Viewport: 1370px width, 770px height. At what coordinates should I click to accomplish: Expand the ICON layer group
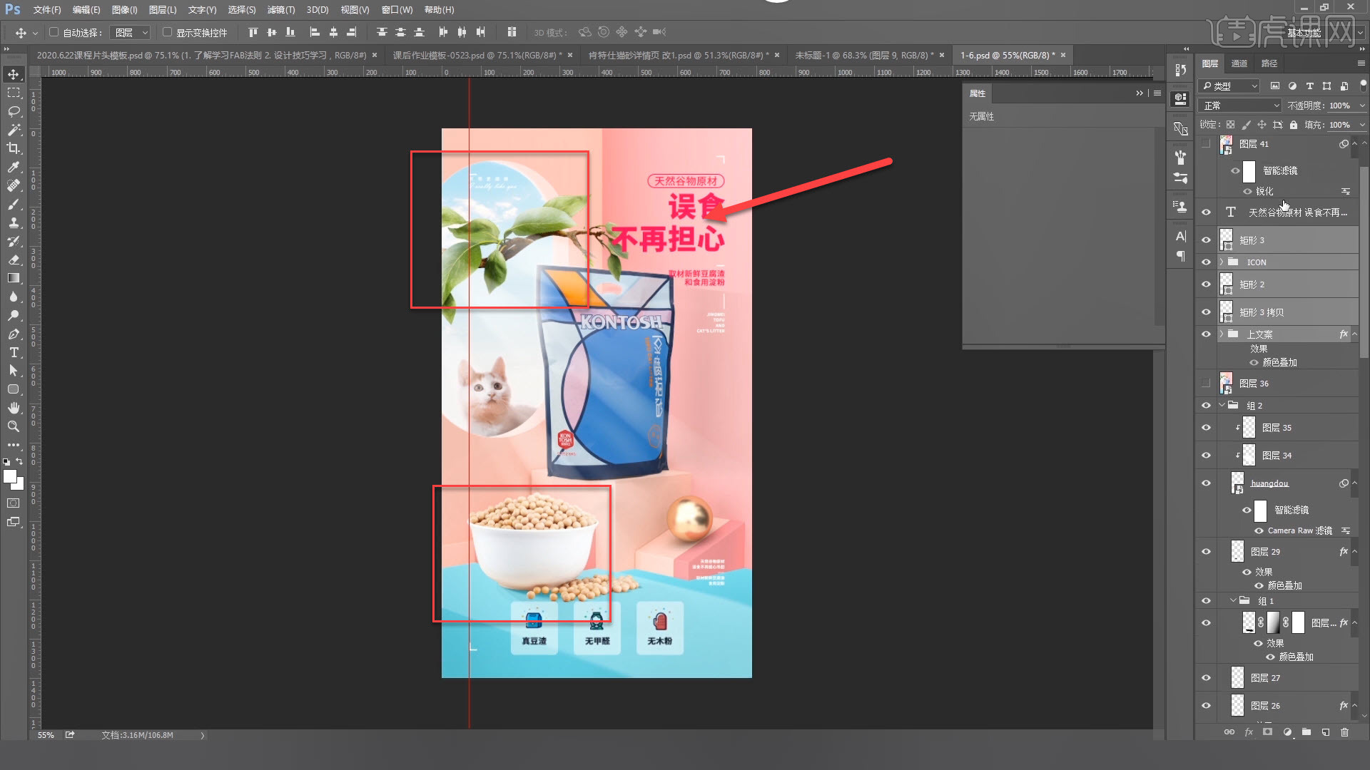(1222, 262)
